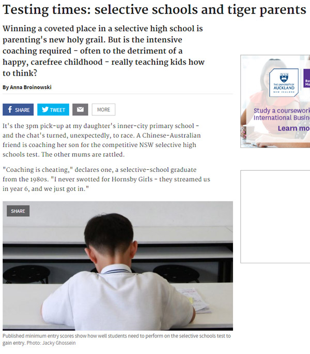
Task: Click the empty ad box below banner
Action: point(275,217)
